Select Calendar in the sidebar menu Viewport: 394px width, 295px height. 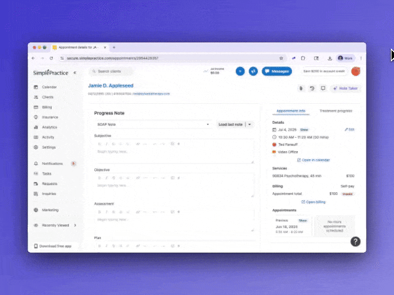[x=49, y=87]
